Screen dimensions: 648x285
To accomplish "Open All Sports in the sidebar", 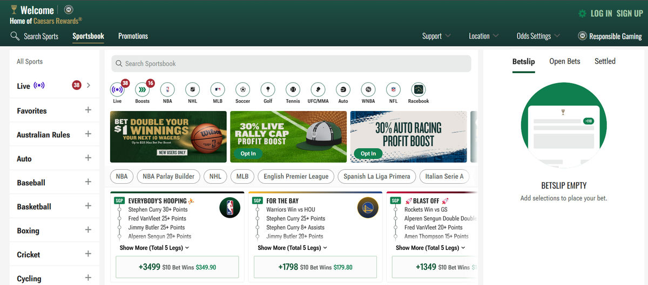I will tap(30, 61).
